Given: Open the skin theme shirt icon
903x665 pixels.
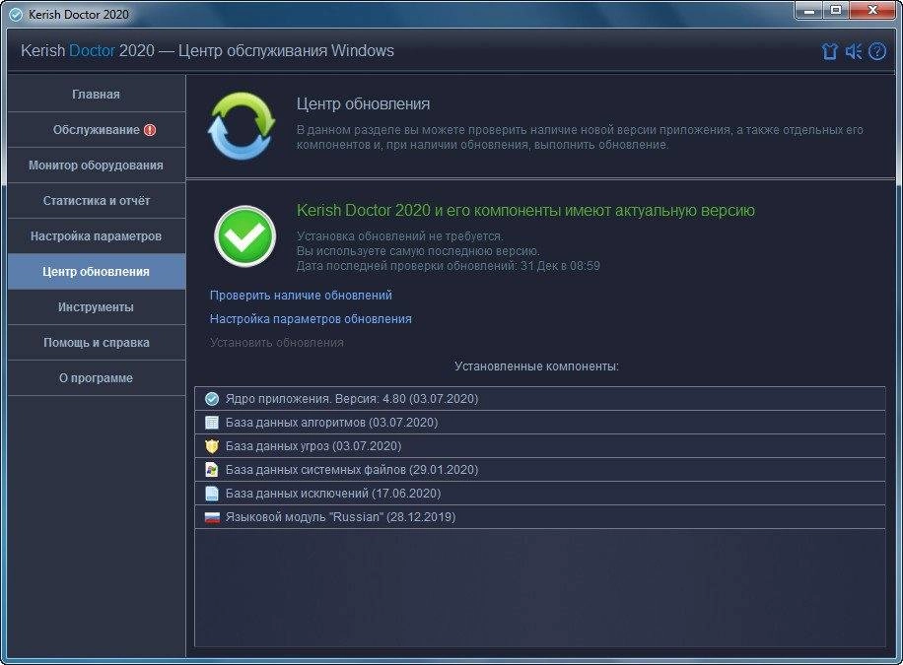Looking at the screenshot, I should [x=829, y=51].
